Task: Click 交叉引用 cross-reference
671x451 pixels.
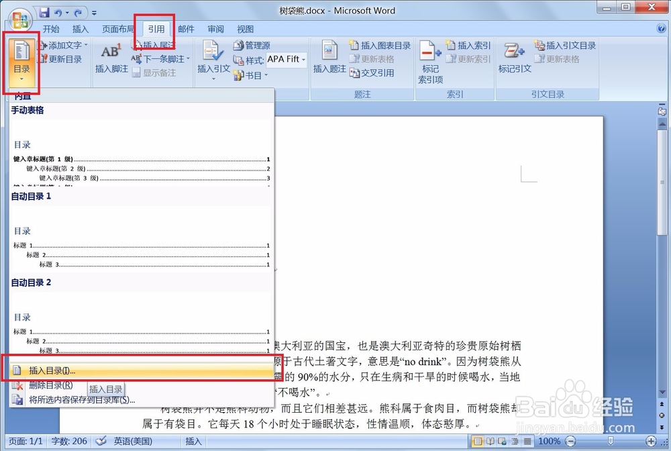Action: click(x=372, y=72)
